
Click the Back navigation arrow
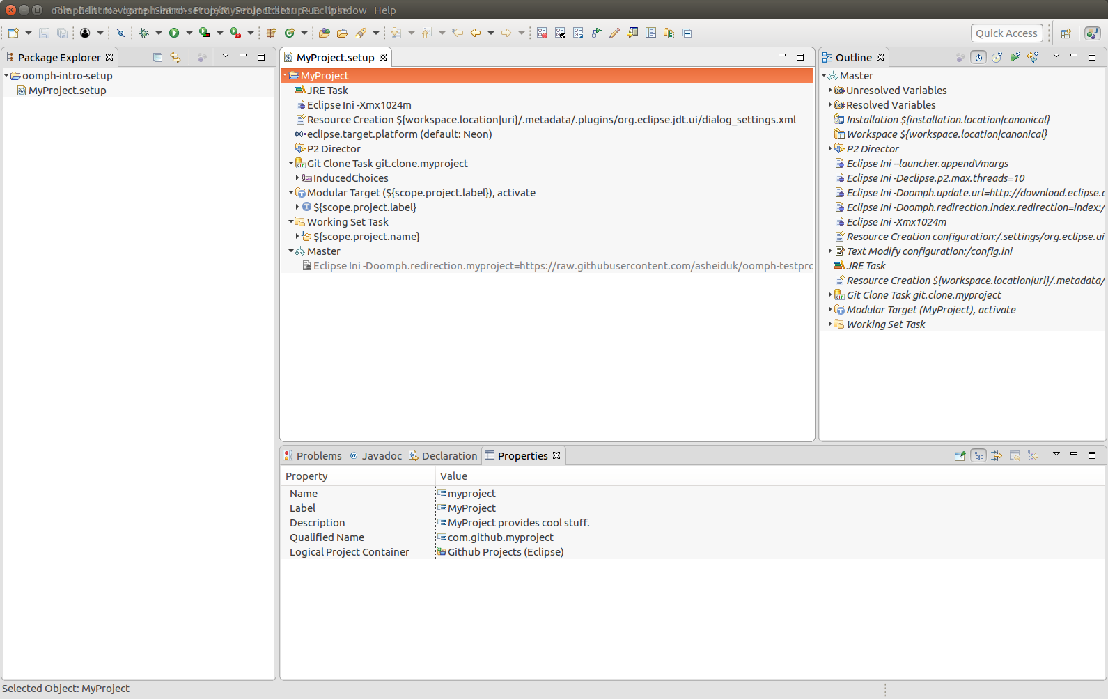(x=476, y=33)
